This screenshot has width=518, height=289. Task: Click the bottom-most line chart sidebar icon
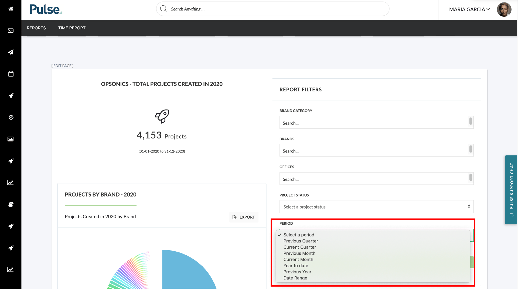tap(10, 269)
